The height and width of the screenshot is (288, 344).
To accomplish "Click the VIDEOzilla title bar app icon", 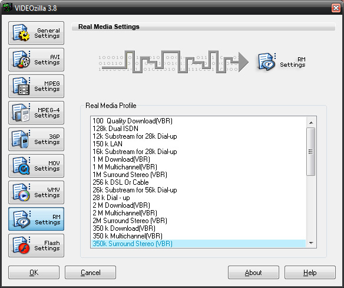I will click(8, 8).
